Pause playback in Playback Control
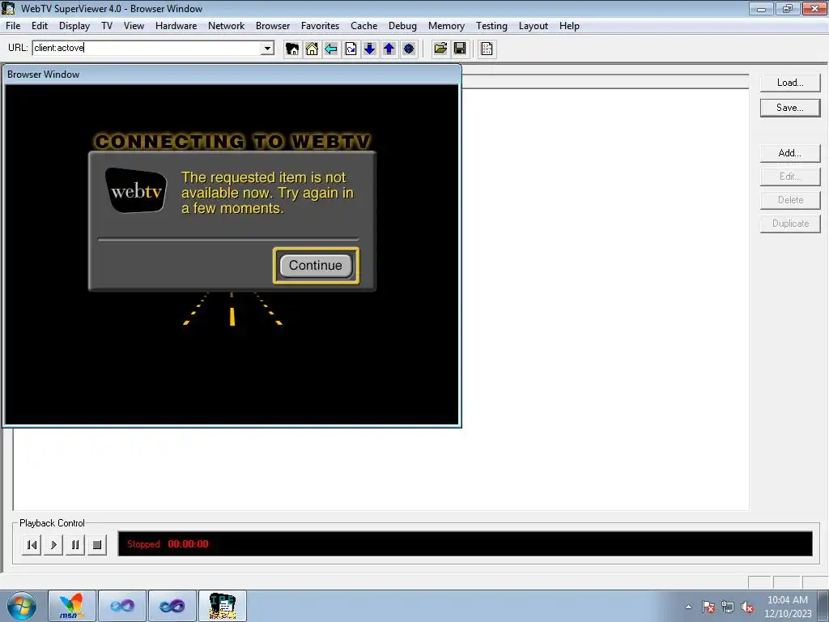Screen dimensions: 829x622 tap(75, 545)
